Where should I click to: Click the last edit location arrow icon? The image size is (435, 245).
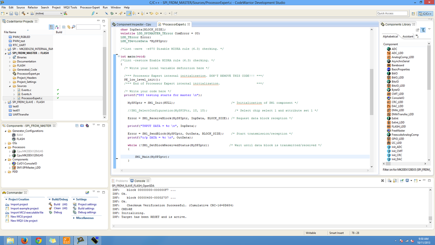tap(151, 14)
